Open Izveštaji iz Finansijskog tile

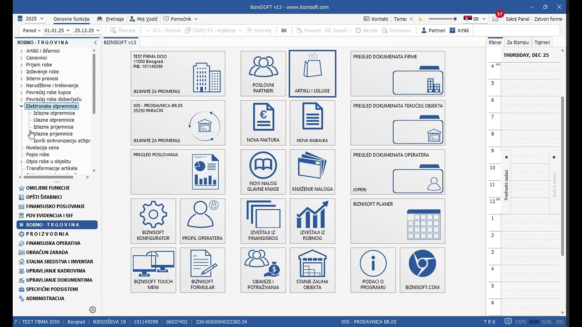(263, 221)
